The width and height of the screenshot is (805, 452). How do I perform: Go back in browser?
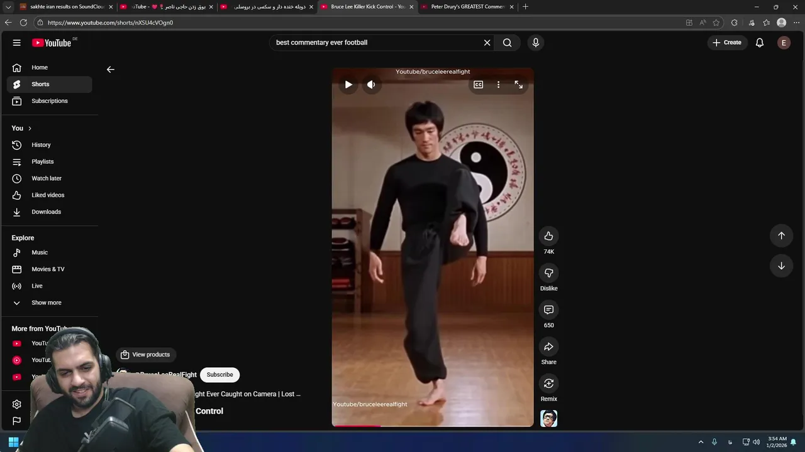(8, 23)
